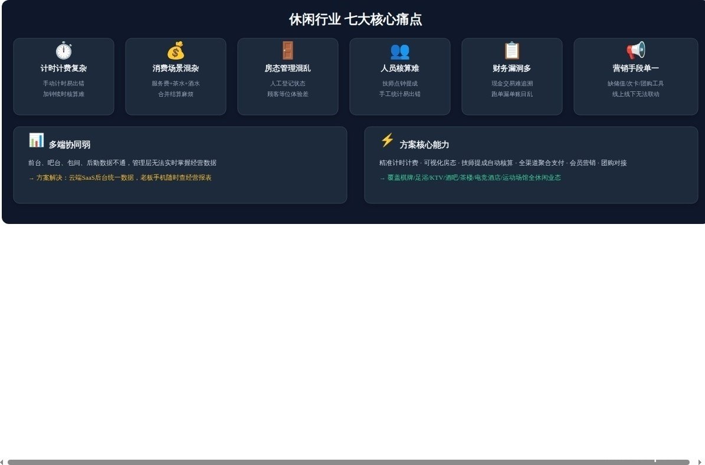Click the text 服务费+茶水+酒水
705x465 pixels.
click(176, 84)
